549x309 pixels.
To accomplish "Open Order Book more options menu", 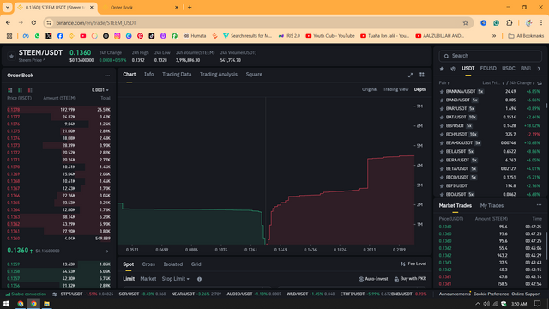I will [107, 76].
